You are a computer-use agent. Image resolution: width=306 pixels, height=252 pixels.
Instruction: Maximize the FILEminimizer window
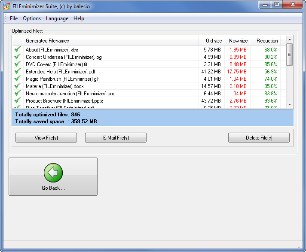click(276, 5)
